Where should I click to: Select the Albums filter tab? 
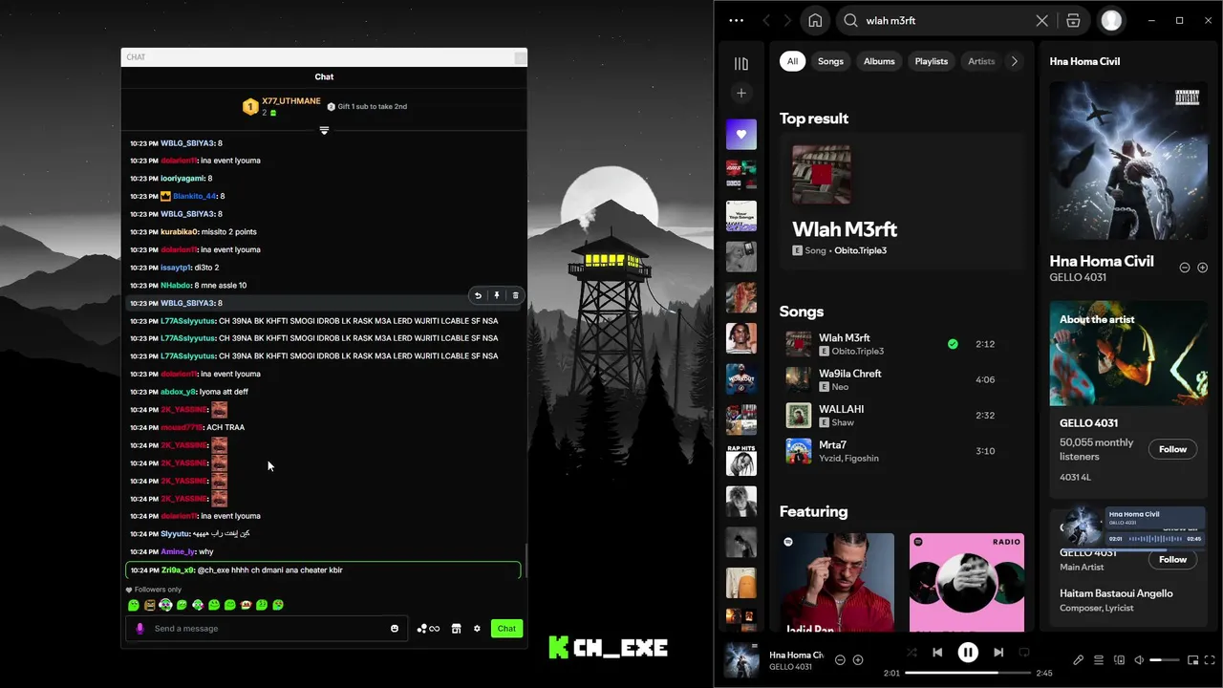[879, 61]
